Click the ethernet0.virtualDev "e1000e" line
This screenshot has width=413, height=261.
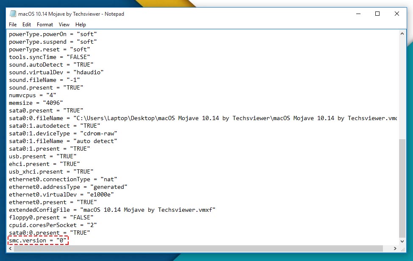click(61, 194)
